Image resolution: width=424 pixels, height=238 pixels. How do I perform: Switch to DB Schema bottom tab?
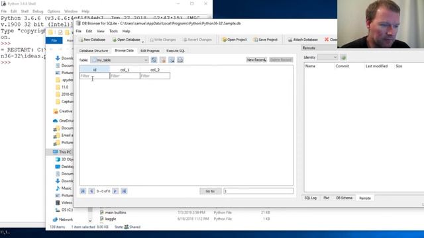(344, 198)
